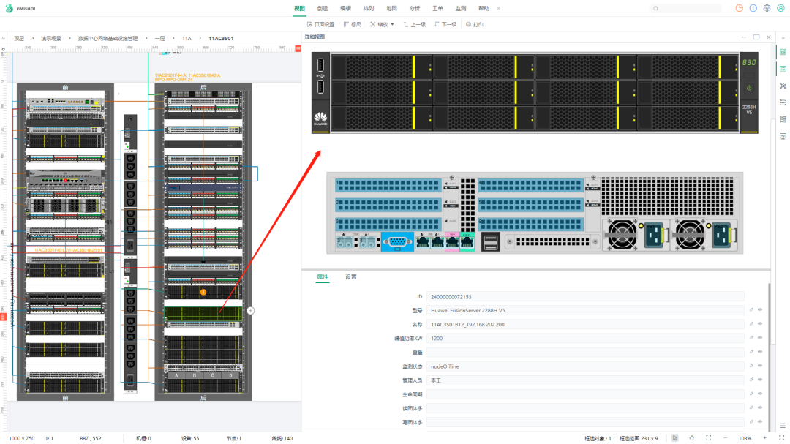
Task: Expand the left panel double-chevron
Action: point(3,38)
